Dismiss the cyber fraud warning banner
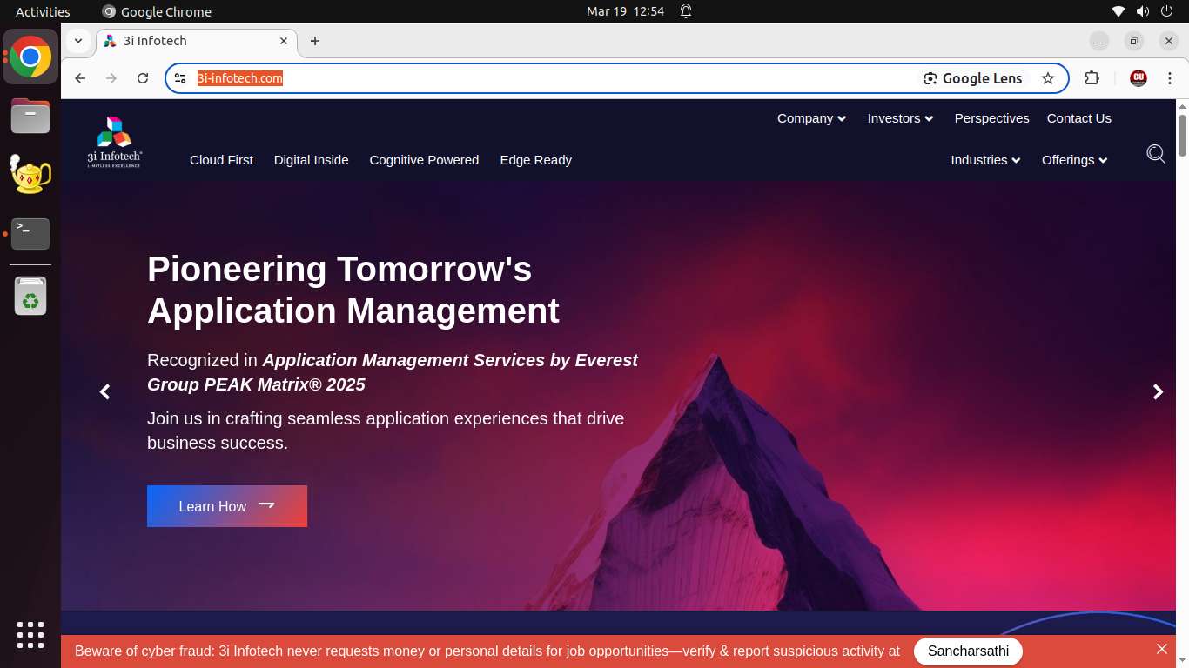The height and width of the screenshot is (668, 1189). click(x=1161, y=650)
